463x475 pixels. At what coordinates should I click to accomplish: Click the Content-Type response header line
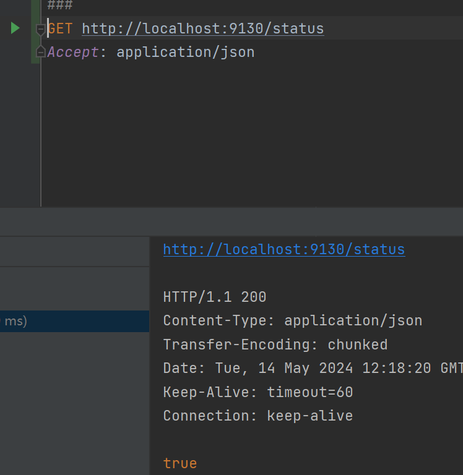click(293, 321)
